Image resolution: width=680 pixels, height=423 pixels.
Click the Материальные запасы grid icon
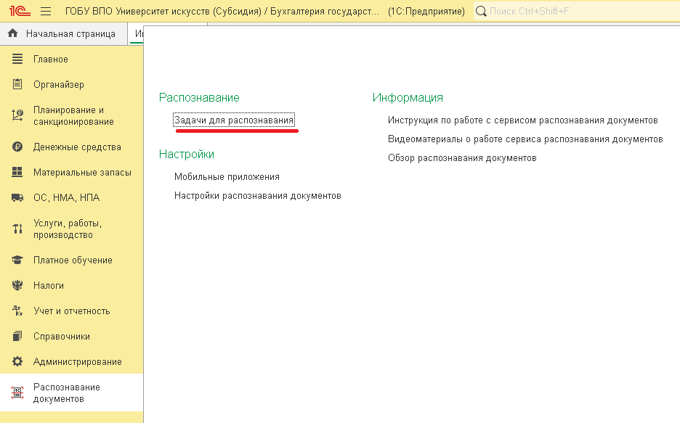pos(17,173)
